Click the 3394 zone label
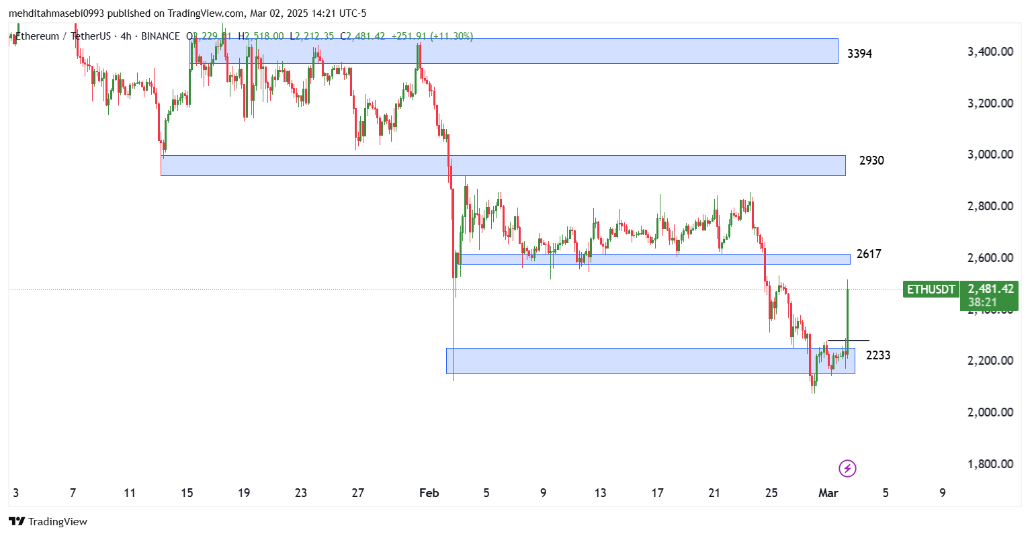This screenshot has height=536, width=1030. 859,54
